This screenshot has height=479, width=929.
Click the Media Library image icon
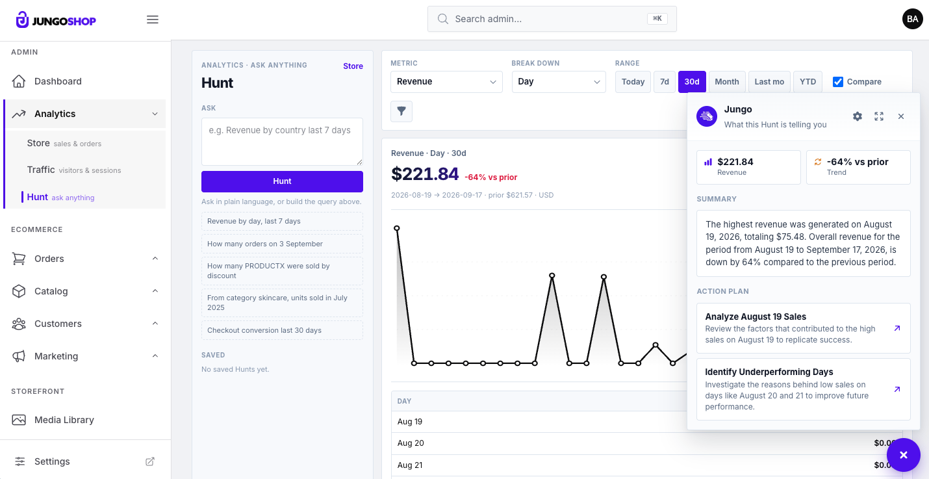pos(19,420)
